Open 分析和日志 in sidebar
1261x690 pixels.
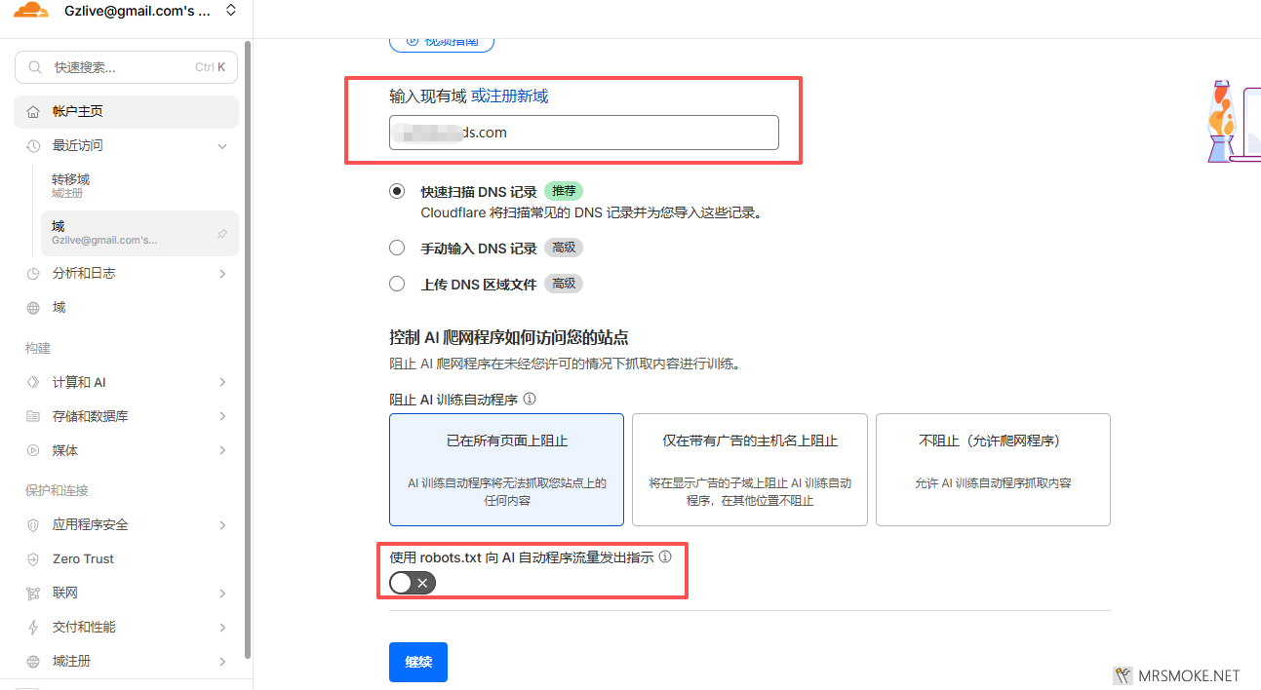coord(84,274)
